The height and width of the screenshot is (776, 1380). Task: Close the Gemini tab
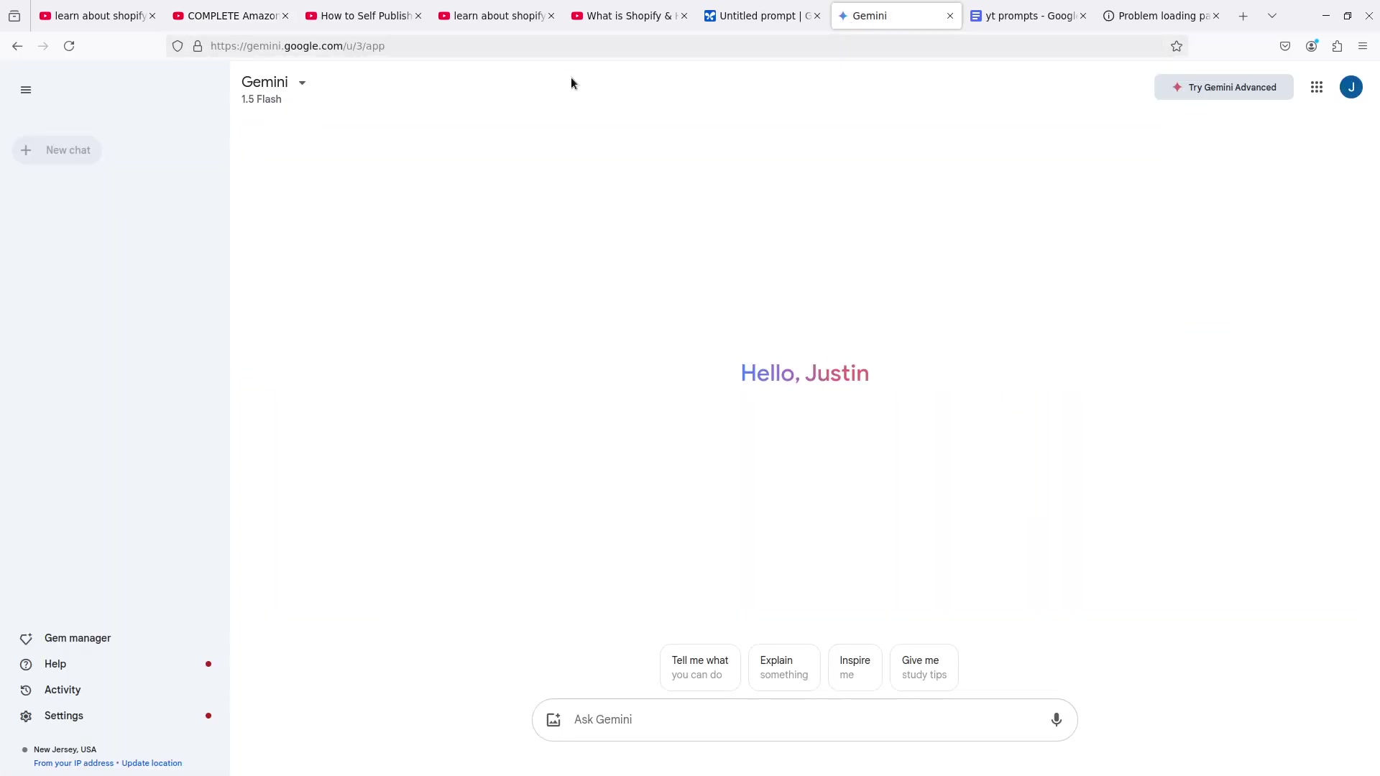pyautogui.click(x=949, y=16)
